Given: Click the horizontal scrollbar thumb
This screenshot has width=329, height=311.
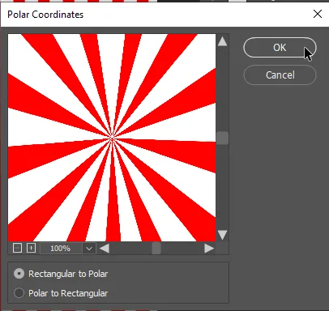Looking at the screenshot, I should coord(156,249).
